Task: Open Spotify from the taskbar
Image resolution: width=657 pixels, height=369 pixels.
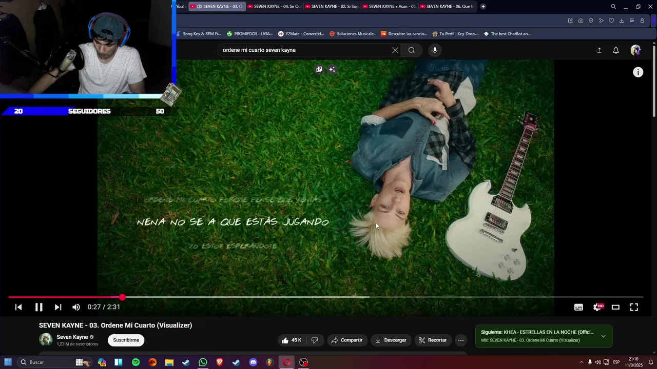Action: (x=136, y=362)
